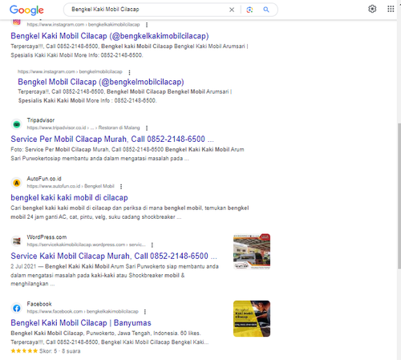Click the magnifier search button
401x360 pixels.
point(266,10)
